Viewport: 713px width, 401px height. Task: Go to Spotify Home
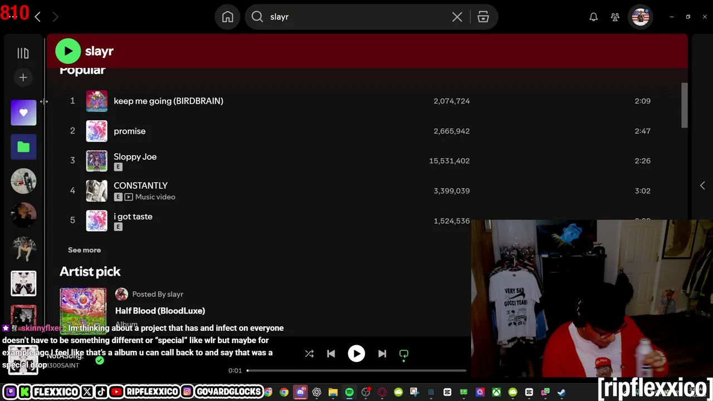coord(228,17)
